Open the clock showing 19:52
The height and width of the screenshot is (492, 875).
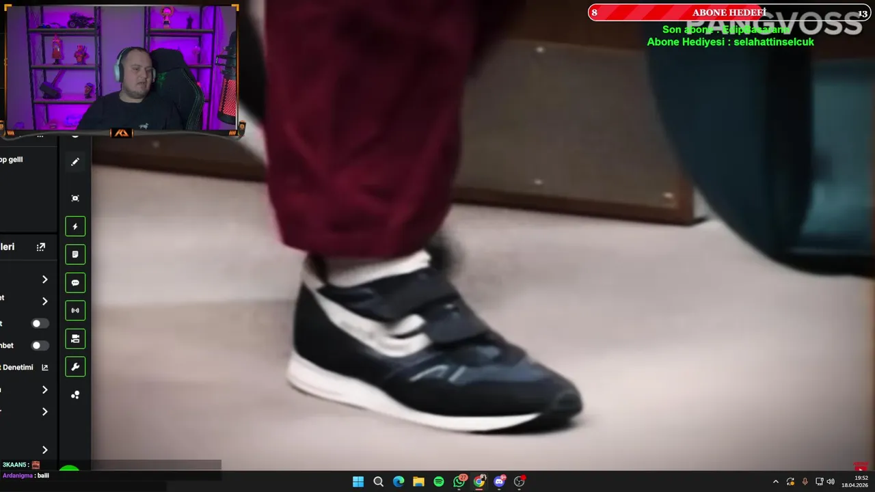pos(855,482)
